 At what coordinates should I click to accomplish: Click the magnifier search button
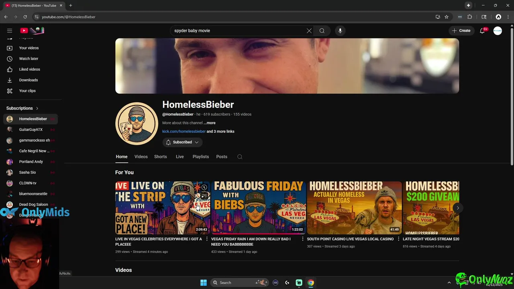(322, 31)
